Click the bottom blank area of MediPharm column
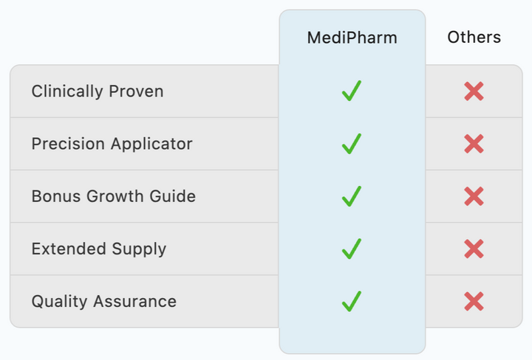The image size is (532, 360). [352, 340]
